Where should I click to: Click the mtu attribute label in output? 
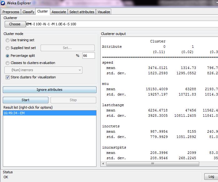click(105, 84)
